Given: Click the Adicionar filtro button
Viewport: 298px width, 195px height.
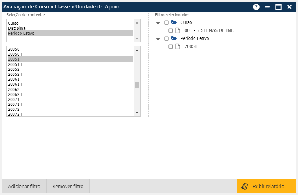Looking at the screenshot, I should coord(24,186).
